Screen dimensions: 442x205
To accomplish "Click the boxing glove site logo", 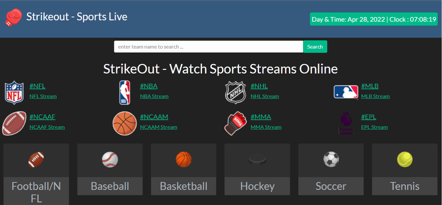I will pos(13,18).
